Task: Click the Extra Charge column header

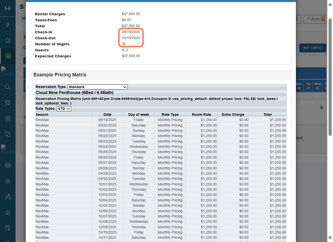Action: (x=233, y=114)
